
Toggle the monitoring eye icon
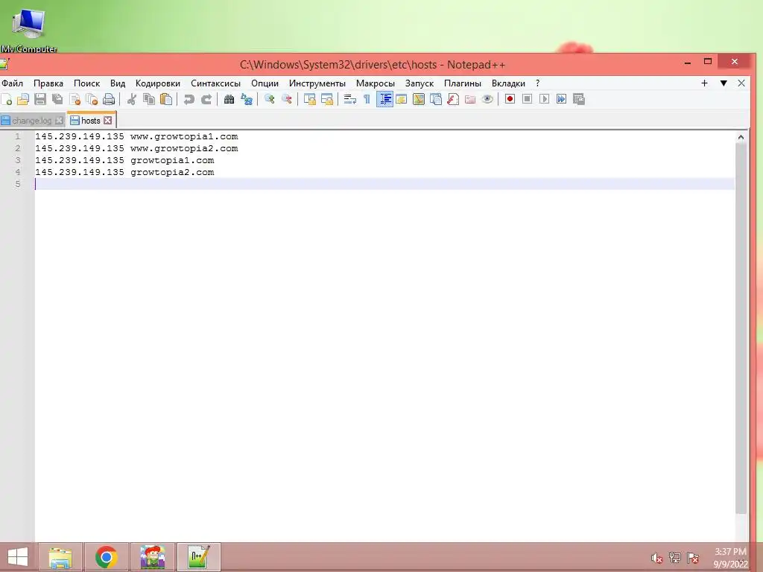coord(487,99)
